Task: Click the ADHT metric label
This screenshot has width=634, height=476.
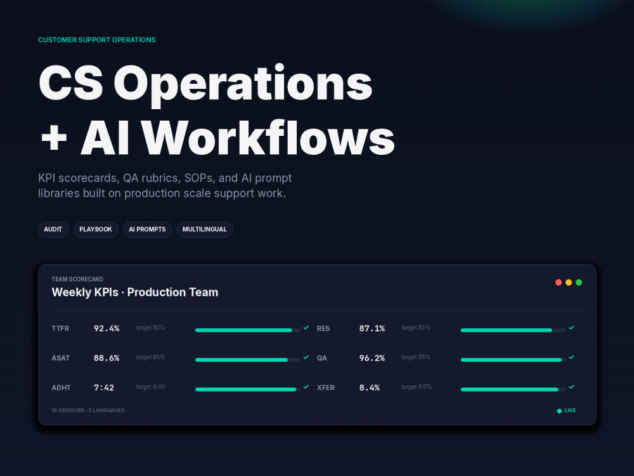Action: pos(61,387)
